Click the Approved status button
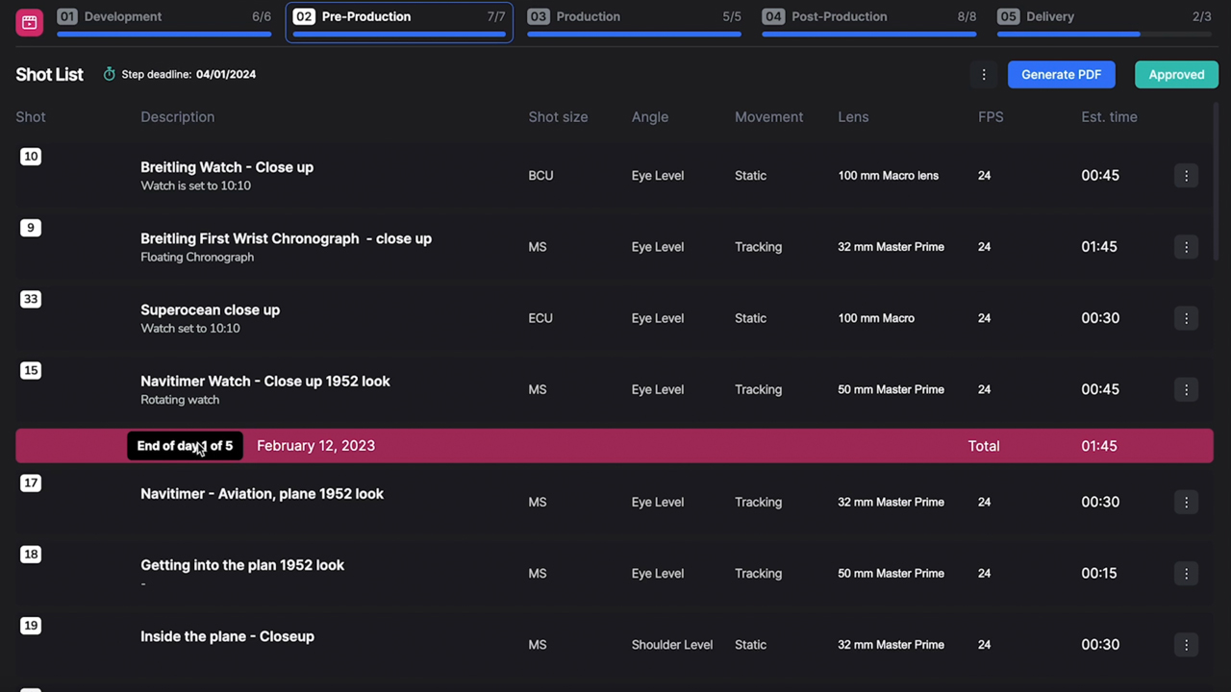Viewport: 1231px width, 692px height. click(x=1176, y=74)
